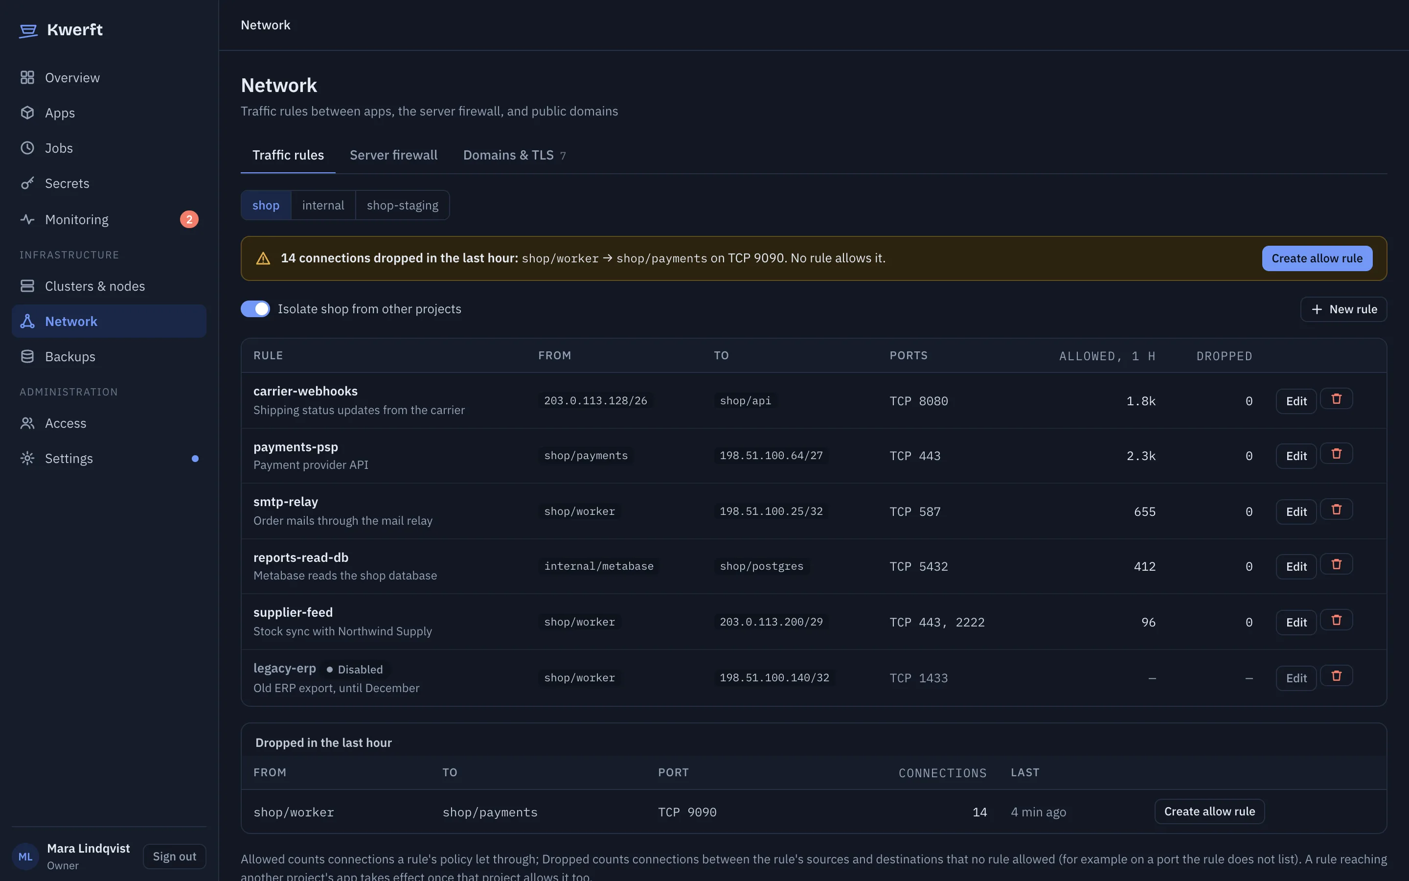Go to Secrets key icon
Screen dimensions: 1409x881
(x=27, y=184)
